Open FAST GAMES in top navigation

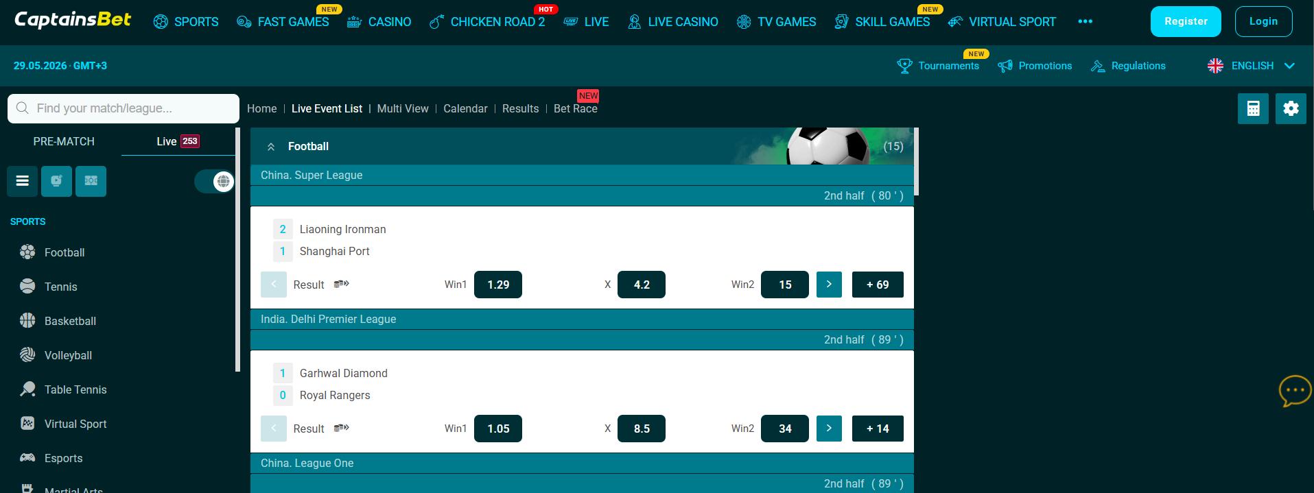point(283,22)
